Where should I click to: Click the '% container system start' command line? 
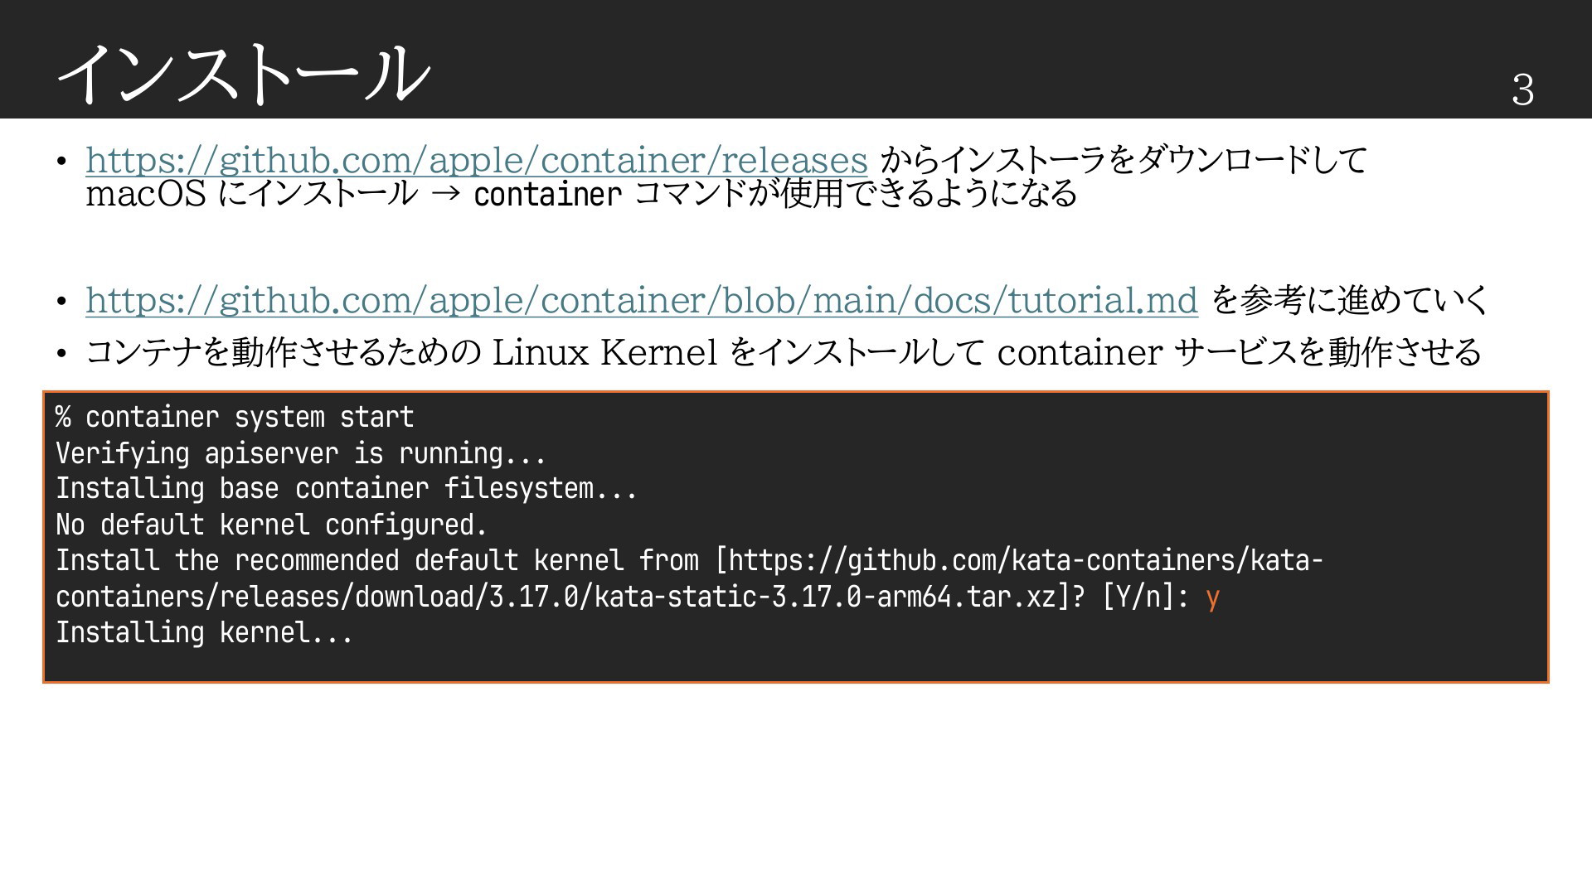click(235, 417)
